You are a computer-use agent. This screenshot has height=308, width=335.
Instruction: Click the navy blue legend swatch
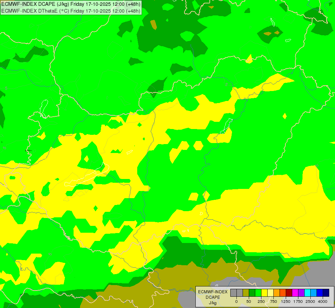point(326,293)
